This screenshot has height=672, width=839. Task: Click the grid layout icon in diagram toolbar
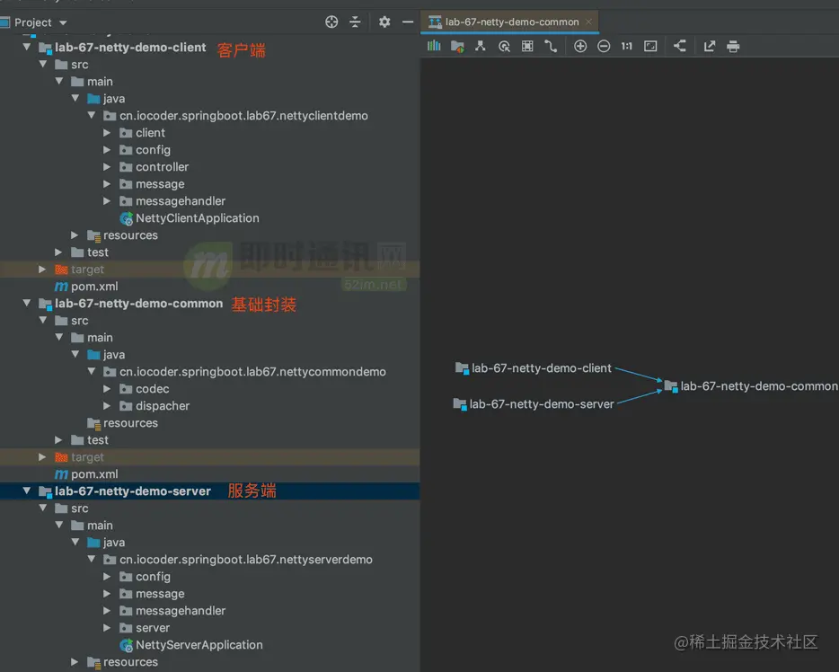click(527, 46)
